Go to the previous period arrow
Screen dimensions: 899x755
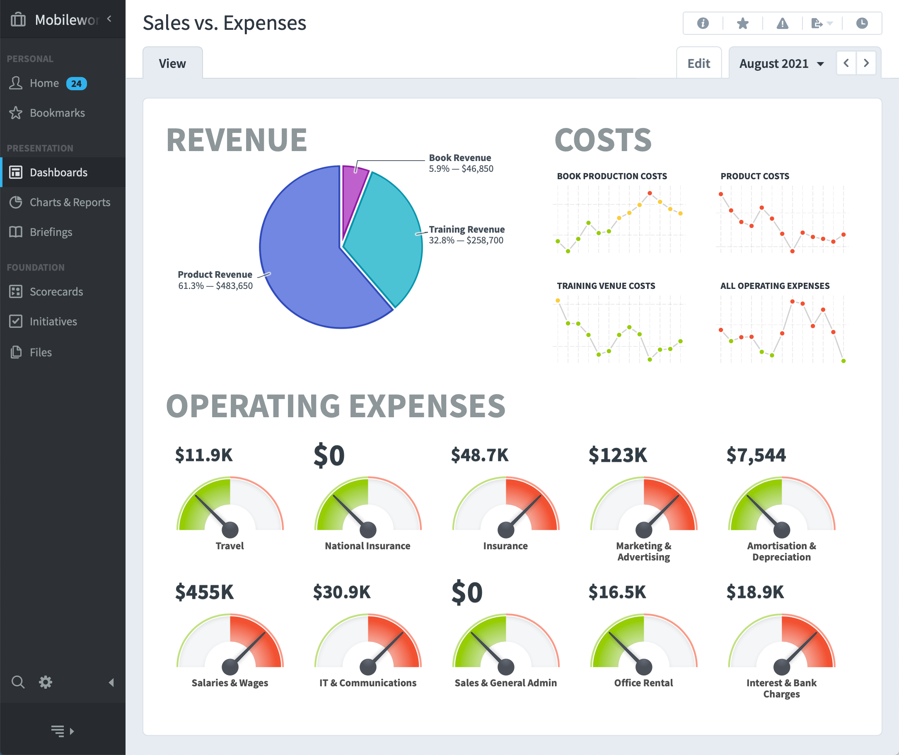pos(846,63)
